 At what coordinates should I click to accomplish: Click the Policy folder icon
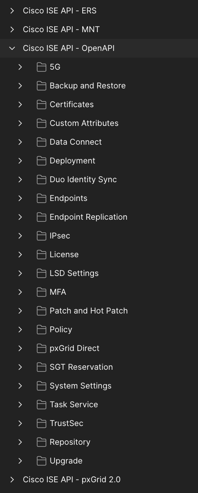[x=42, y=330]
